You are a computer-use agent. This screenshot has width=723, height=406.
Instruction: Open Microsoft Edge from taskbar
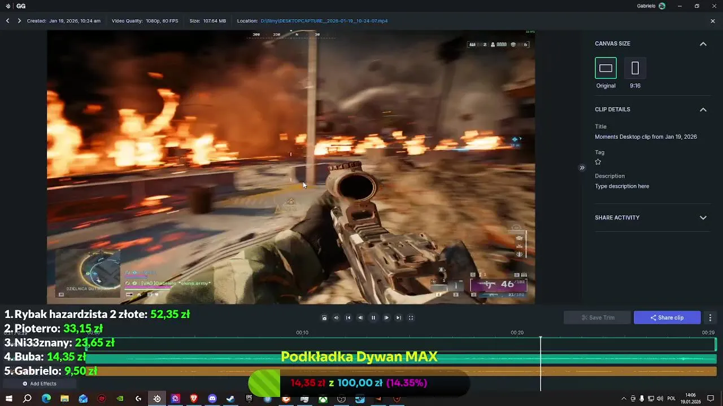click(46, 399)
